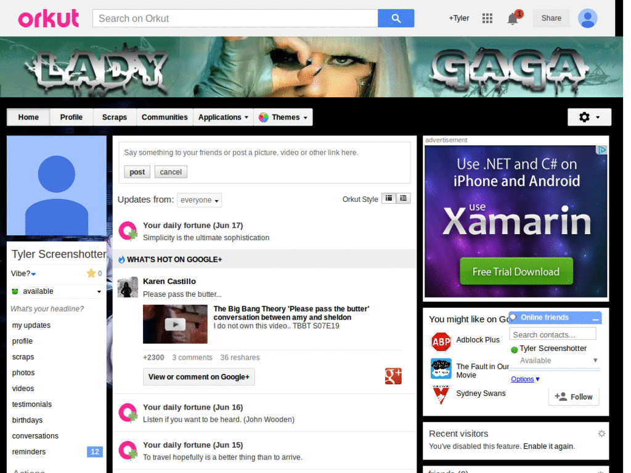Screen dimensions: 631x473
Task: Open birthdays in sidebar
Action: click(x=27, y=420)
